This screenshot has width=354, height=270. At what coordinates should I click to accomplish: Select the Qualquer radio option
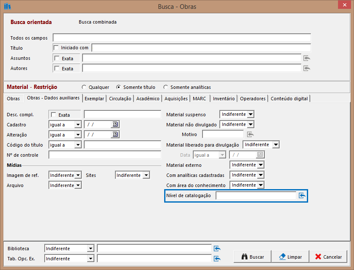tap(84, 87)
